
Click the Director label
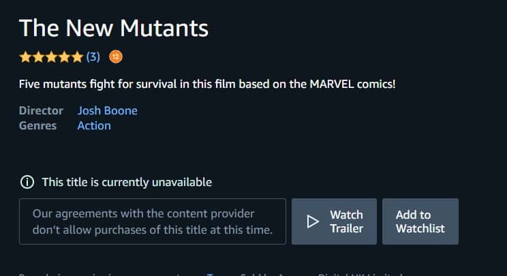click(x=41, y=110)
